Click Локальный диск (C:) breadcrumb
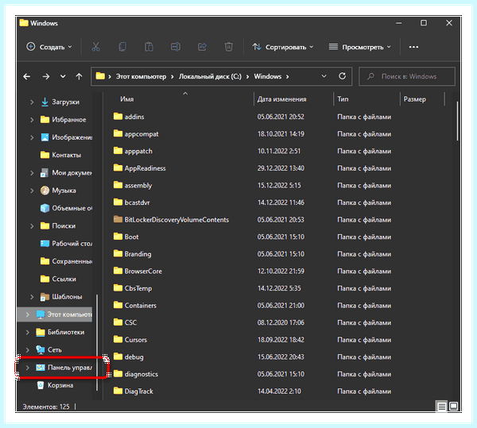Screen dimensions: 477x428 [x=210, y=76]
